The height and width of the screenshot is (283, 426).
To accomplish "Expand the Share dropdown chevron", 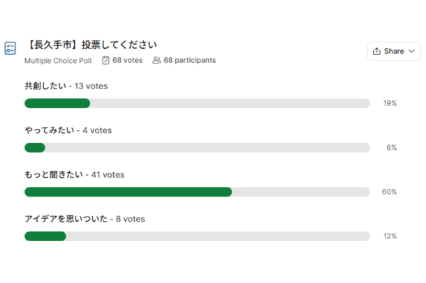I will 411,52.
